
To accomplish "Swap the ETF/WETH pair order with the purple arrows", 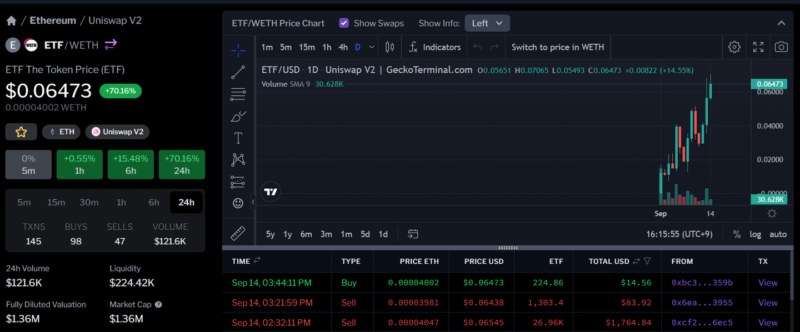I will (x=111, y=44).
